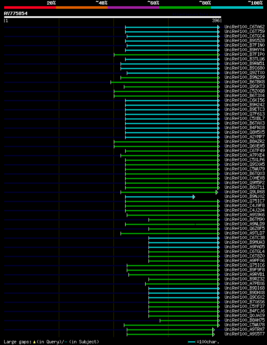Choose the UniRef100_C5WU78 entry
Screen dimensions: 267x345
click(x=244, y=325)
